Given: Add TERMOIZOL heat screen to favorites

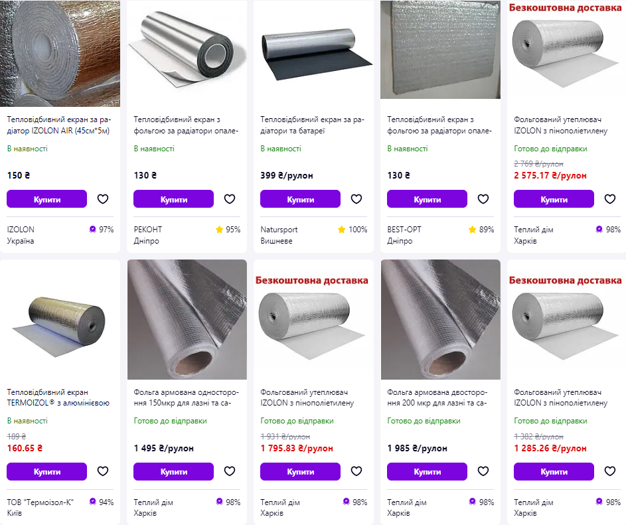Looking at the screenshot, I should click(103, 471).
